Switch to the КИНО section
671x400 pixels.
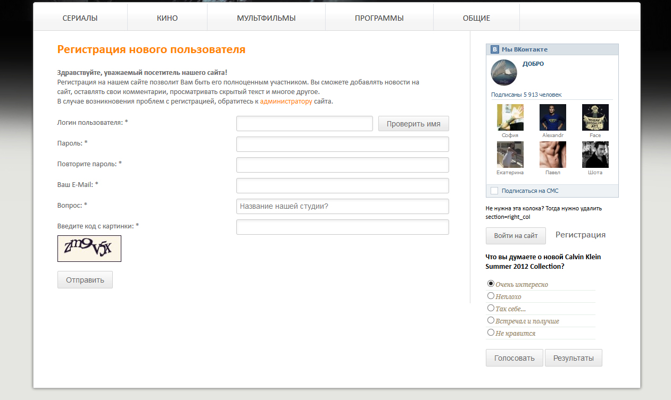coord(167,18)
